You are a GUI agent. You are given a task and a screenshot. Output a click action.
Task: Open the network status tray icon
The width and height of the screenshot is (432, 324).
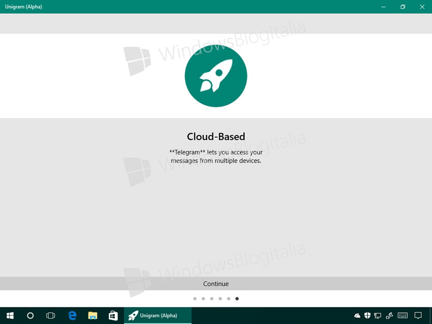(378, 315)
